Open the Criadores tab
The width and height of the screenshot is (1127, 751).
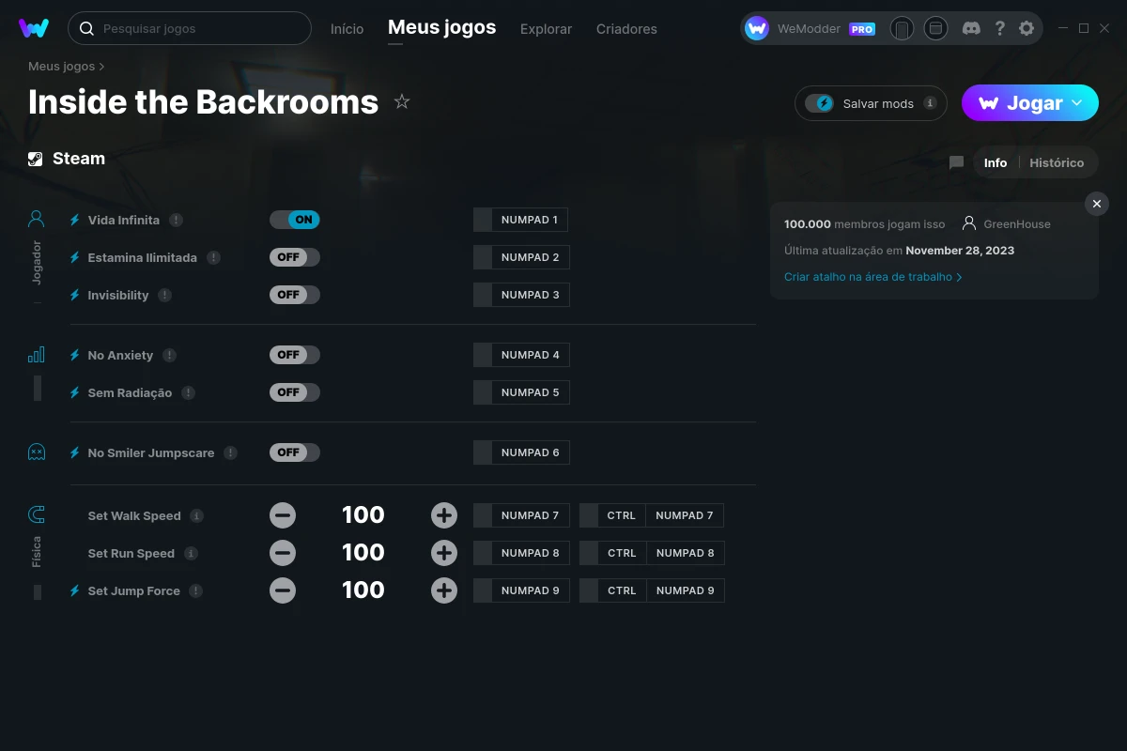[x=626, y=28]
